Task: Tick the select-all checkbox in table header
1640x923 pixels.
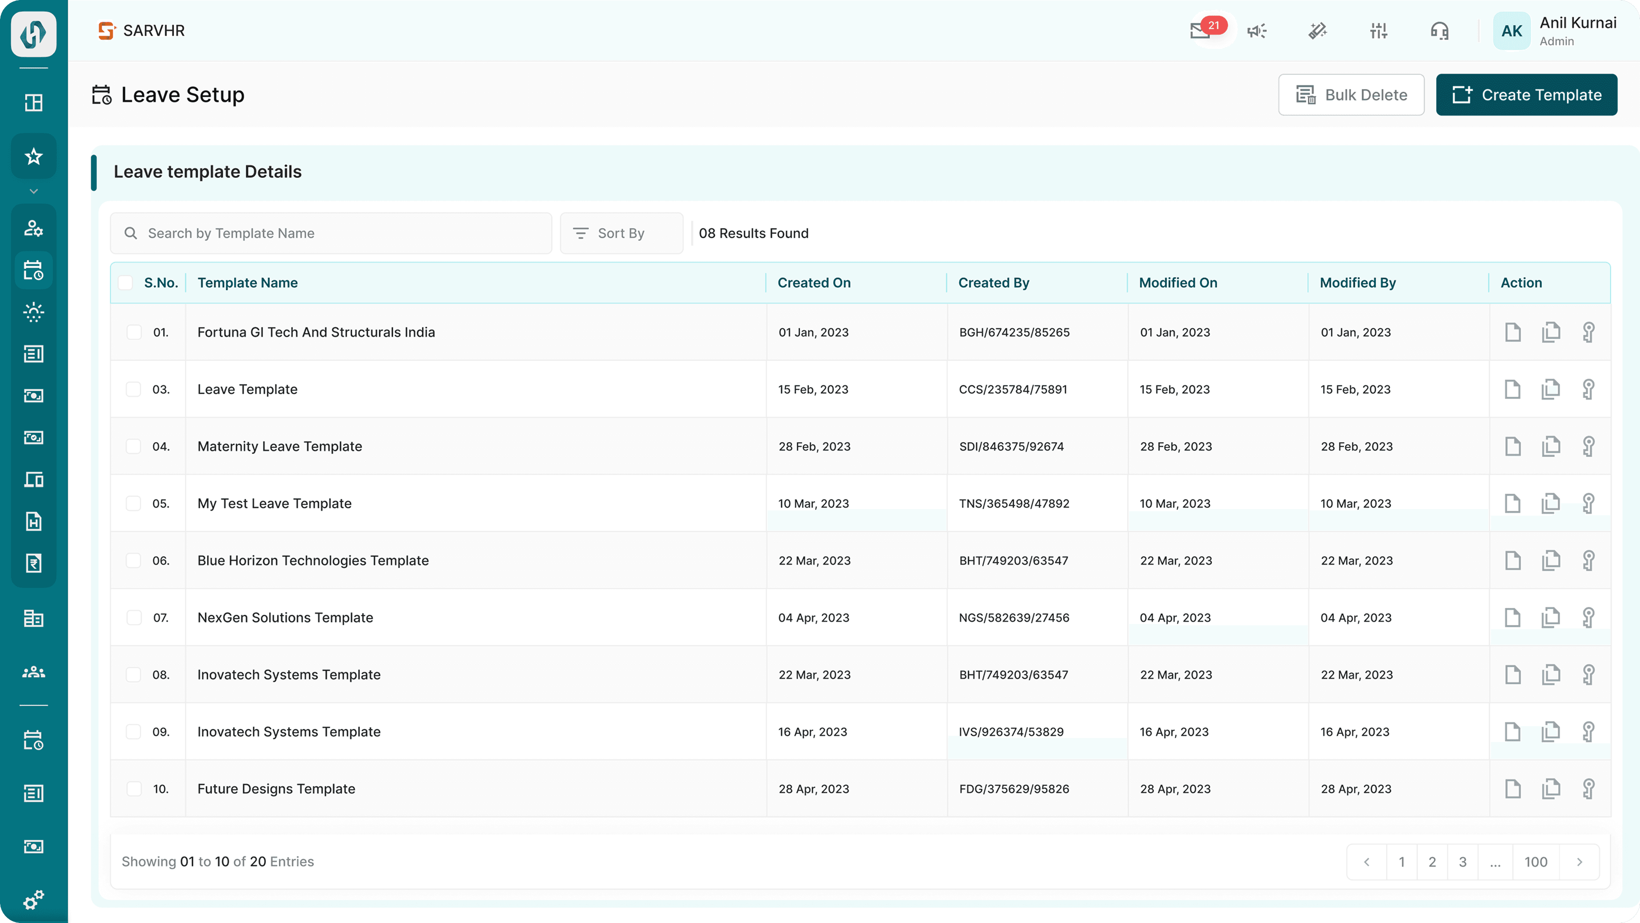Action: pyautogui.click(x=126, y=283)
